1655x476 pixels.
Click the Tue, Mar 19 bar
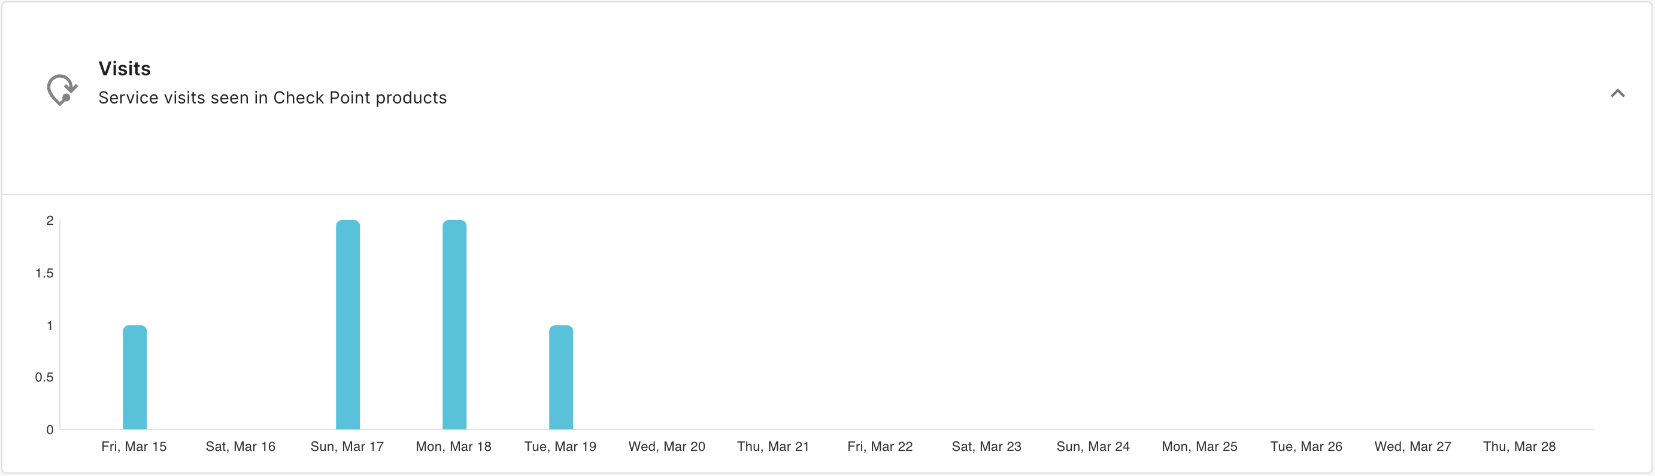coord(561,377)
